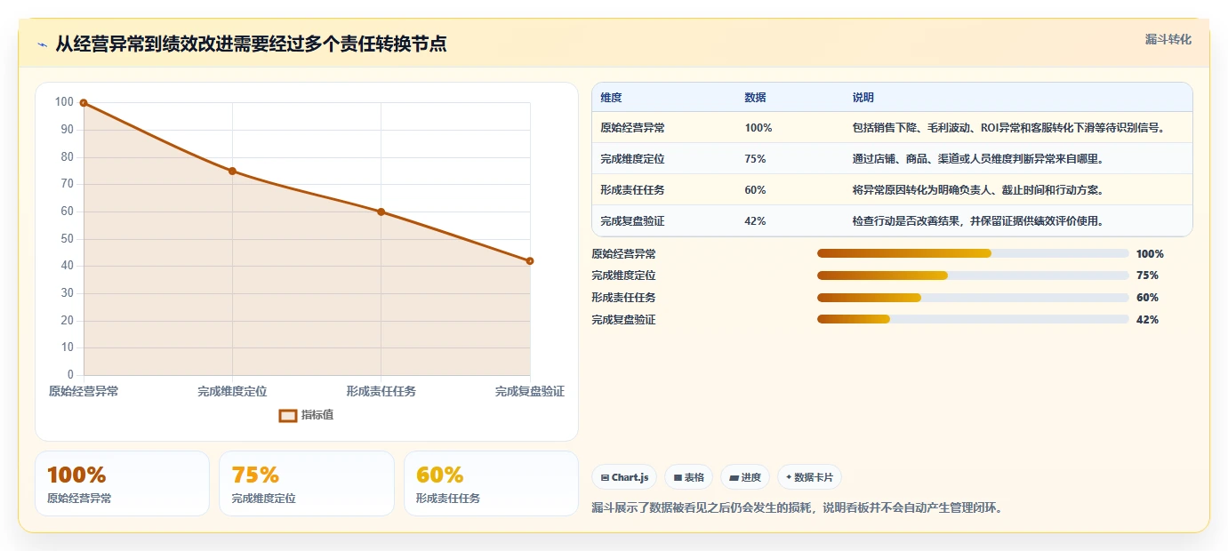
Task: Click the 说明 column header
Action: pyautogui.click(x=863, y=97)
